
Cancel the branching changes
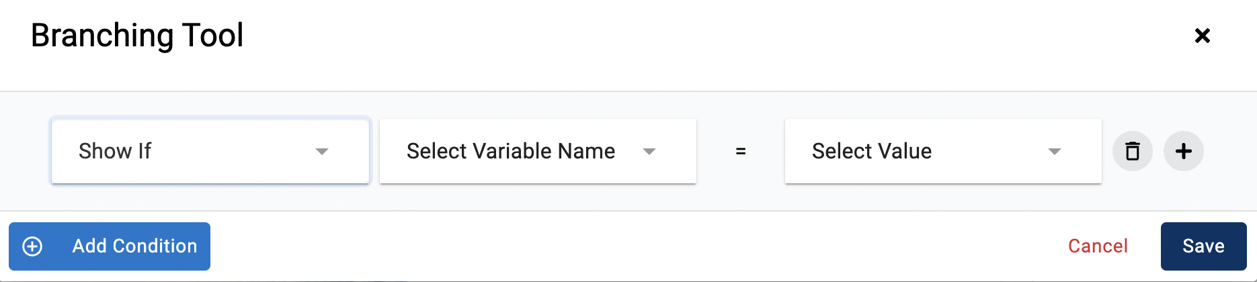pos(1098,246)
